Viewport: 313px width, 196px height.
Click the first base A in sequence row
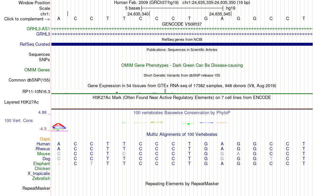(59, 18)
